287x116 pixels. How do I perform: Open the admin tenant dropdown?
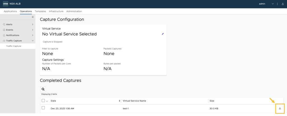273,4
